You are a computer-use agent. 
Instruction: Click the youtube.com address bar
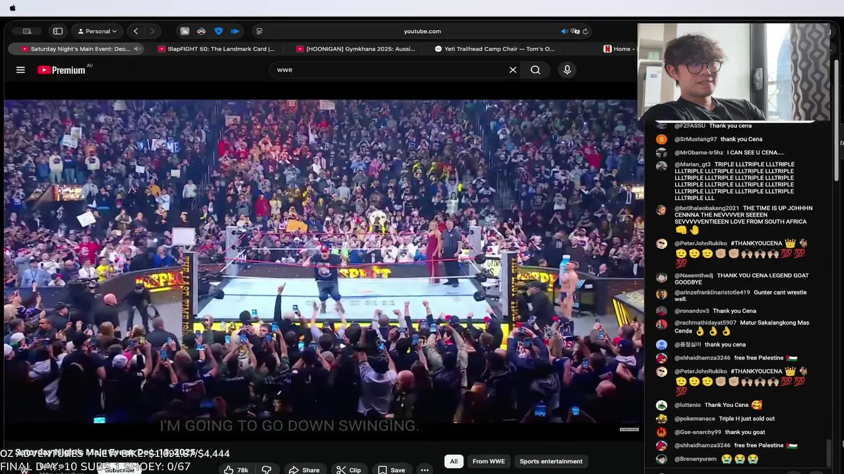422,31
